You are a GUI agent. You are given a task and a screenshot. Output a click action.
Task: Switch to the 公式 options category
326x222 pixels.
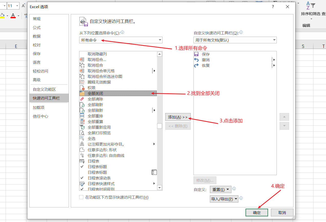49,27
